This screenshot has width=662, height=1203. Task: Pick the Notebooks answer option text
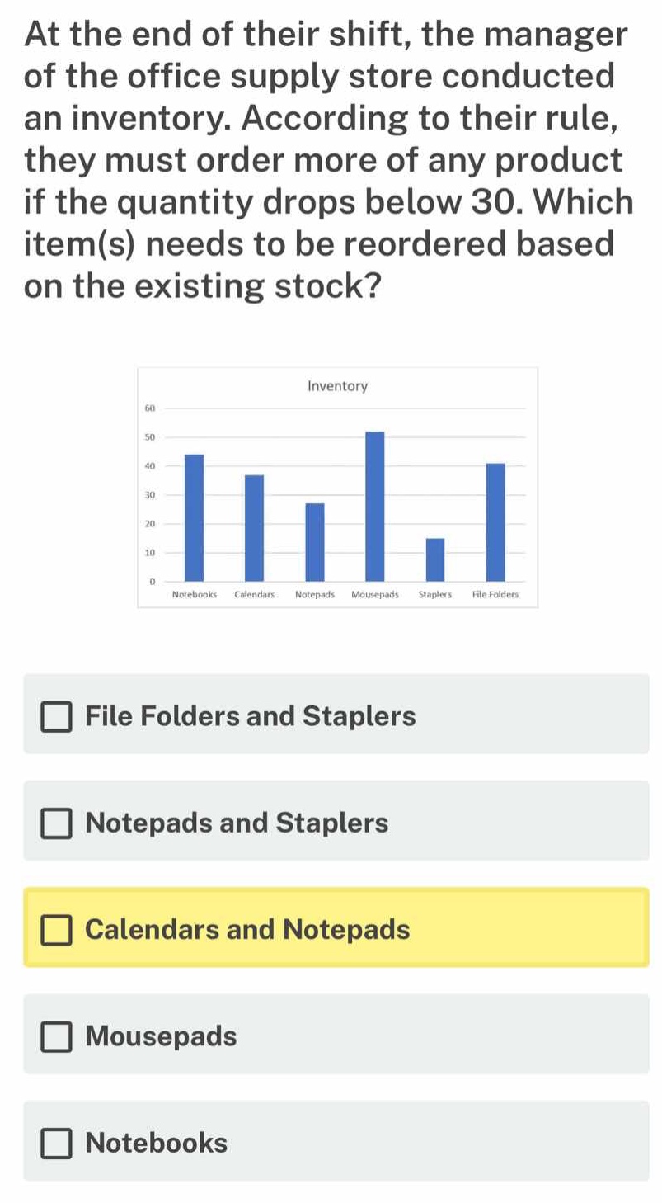157,1143
